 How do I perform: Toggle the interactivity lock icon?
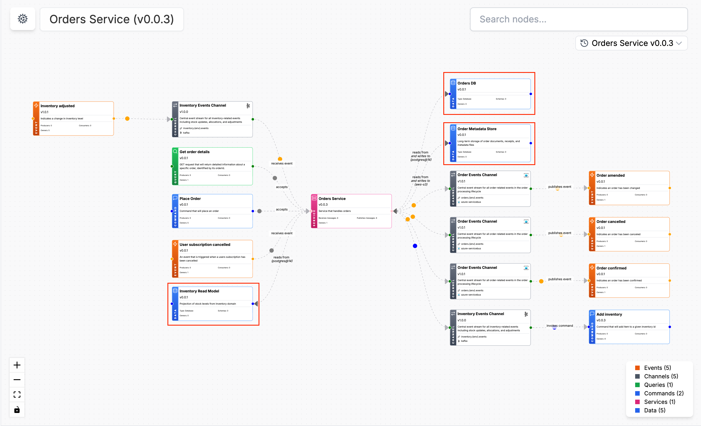tap(17, 410)
